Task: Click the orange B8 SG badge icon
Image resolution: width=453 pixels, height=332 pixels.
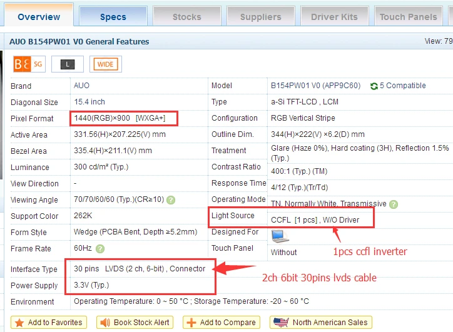Action: coord(29,64)
